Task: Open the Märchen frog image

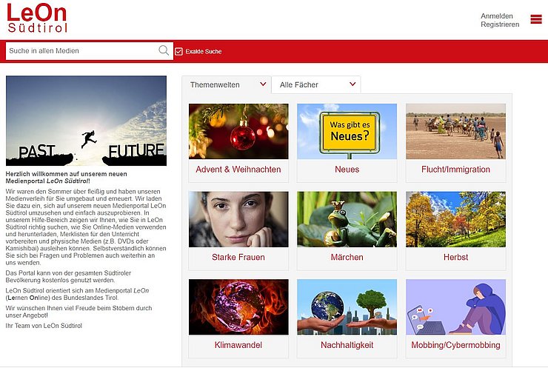Action: (x=347, y=219)
